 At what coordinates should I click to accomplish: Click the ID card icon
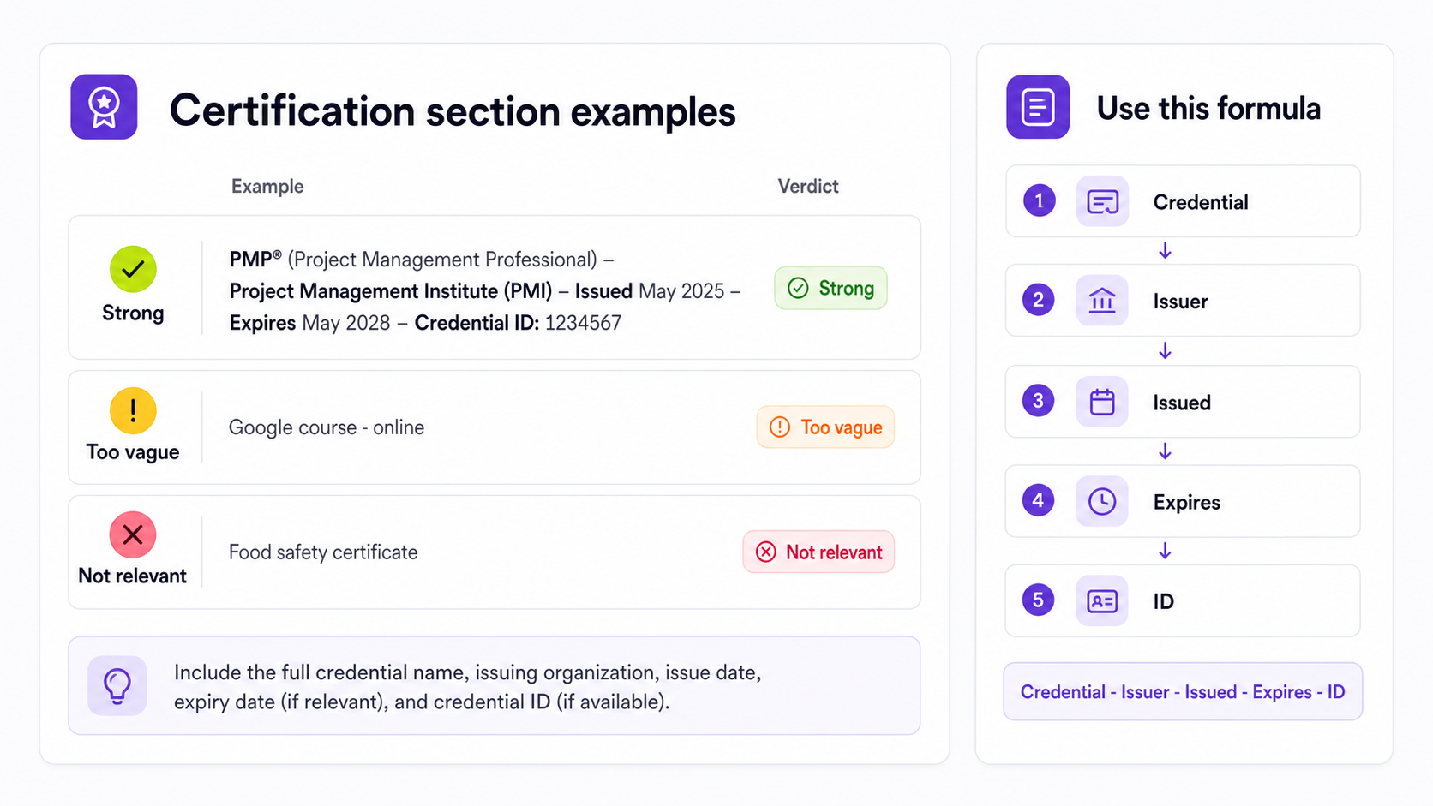pos(1102,600)
